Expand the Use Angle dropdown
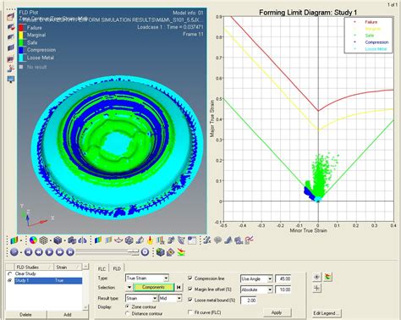 click(256, 279)
